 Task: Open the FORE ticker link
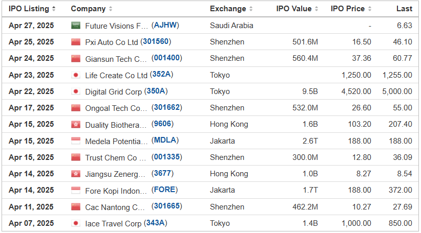point(164,190)
